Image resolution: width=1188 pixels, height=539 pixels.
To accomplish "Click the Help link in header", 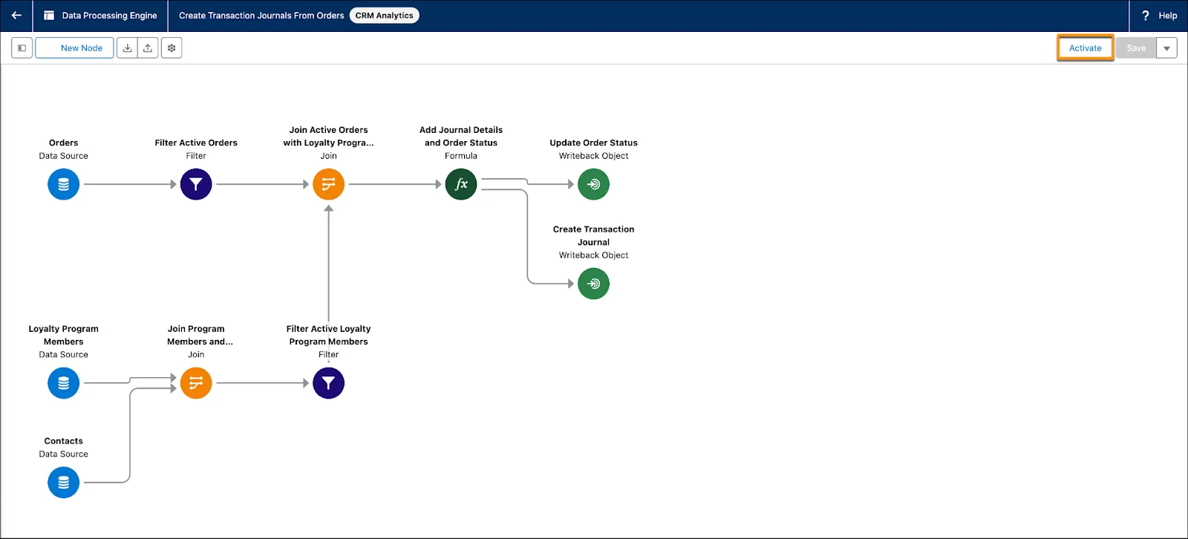I will pos(1168,16).
